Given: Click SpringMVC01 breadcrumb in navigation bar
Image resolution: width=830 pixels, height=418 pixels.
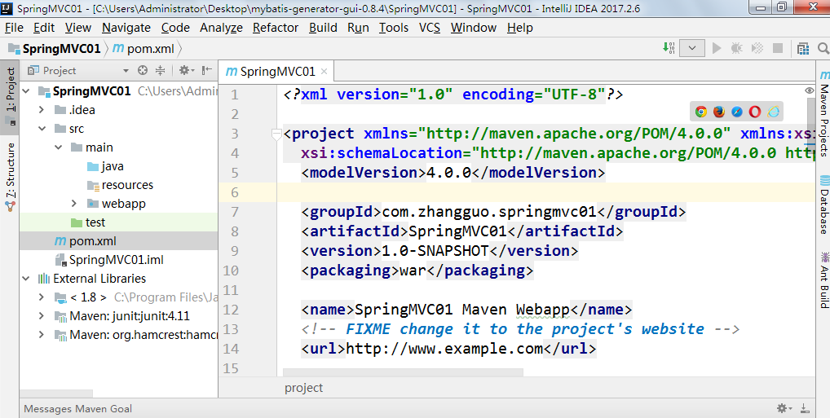Looking at the screenshot, I should [x=55, y=49].
